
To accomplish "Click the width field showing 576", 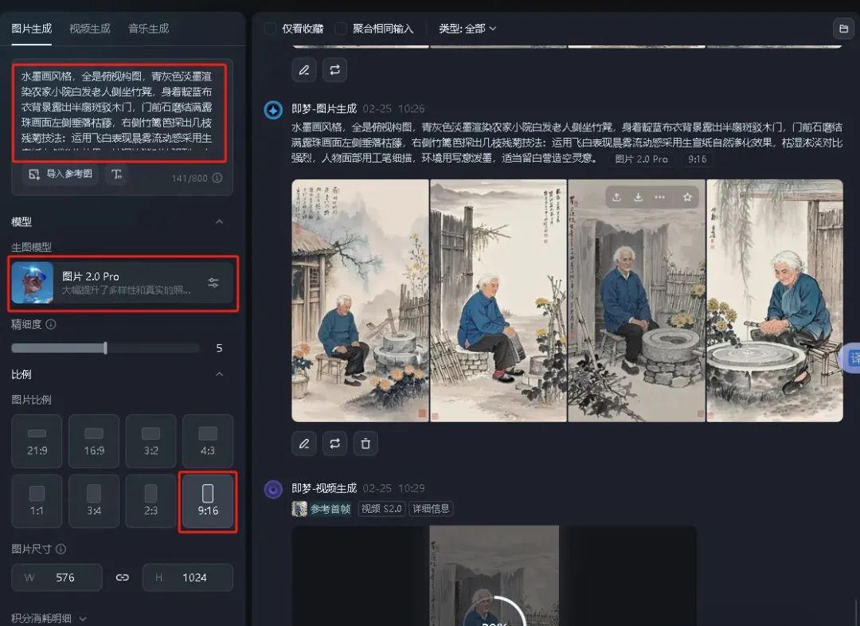I will pyautogui.click(x=57, y=577).
